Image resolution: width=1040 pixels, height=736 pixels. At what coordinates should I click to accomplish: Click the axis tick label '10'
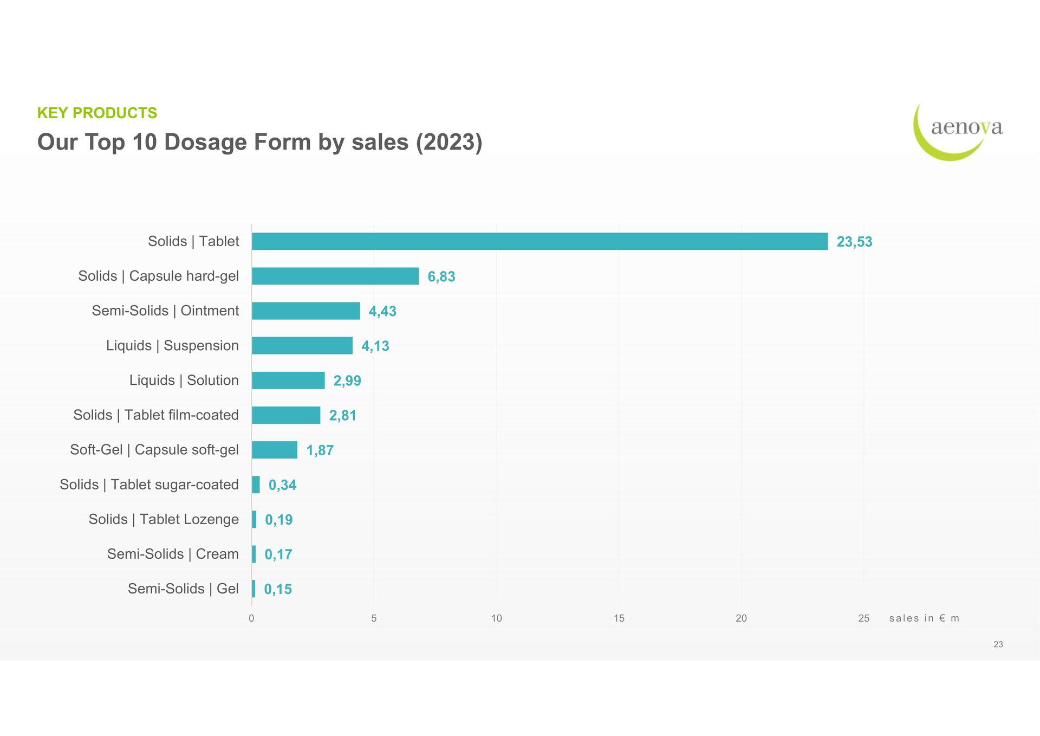(x=497, y=618)
